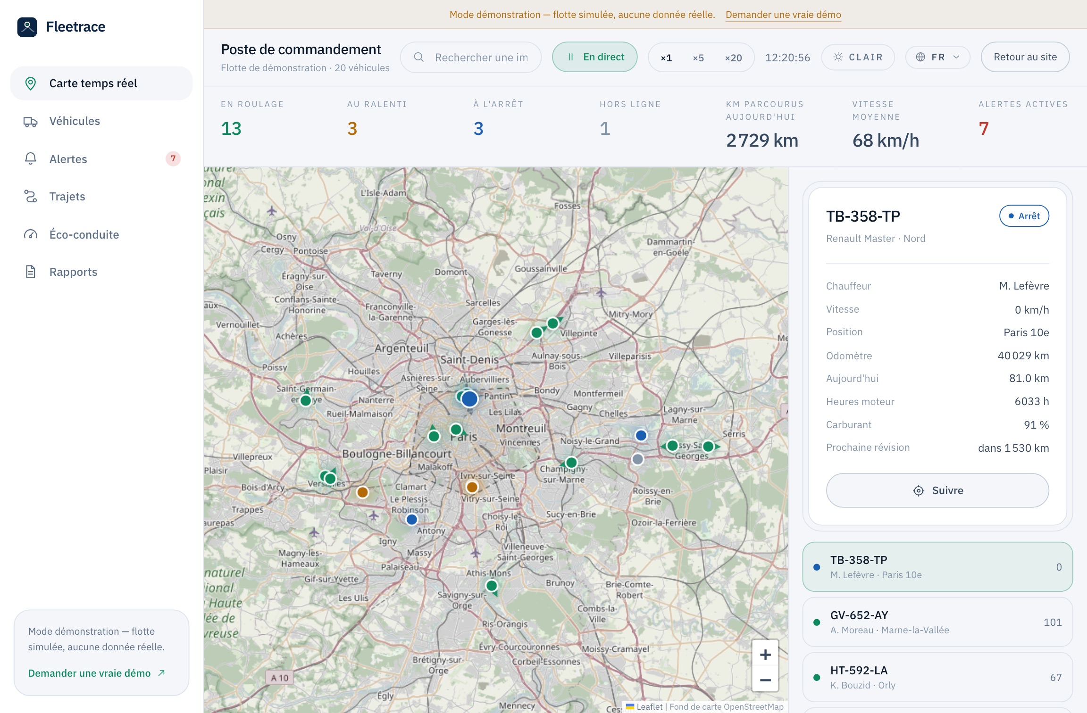This screenshot has width=1087, height=713.
Task: Click the Renault Master · Nord subtitle
Action: pyautogui.click(x=876, y=239)
